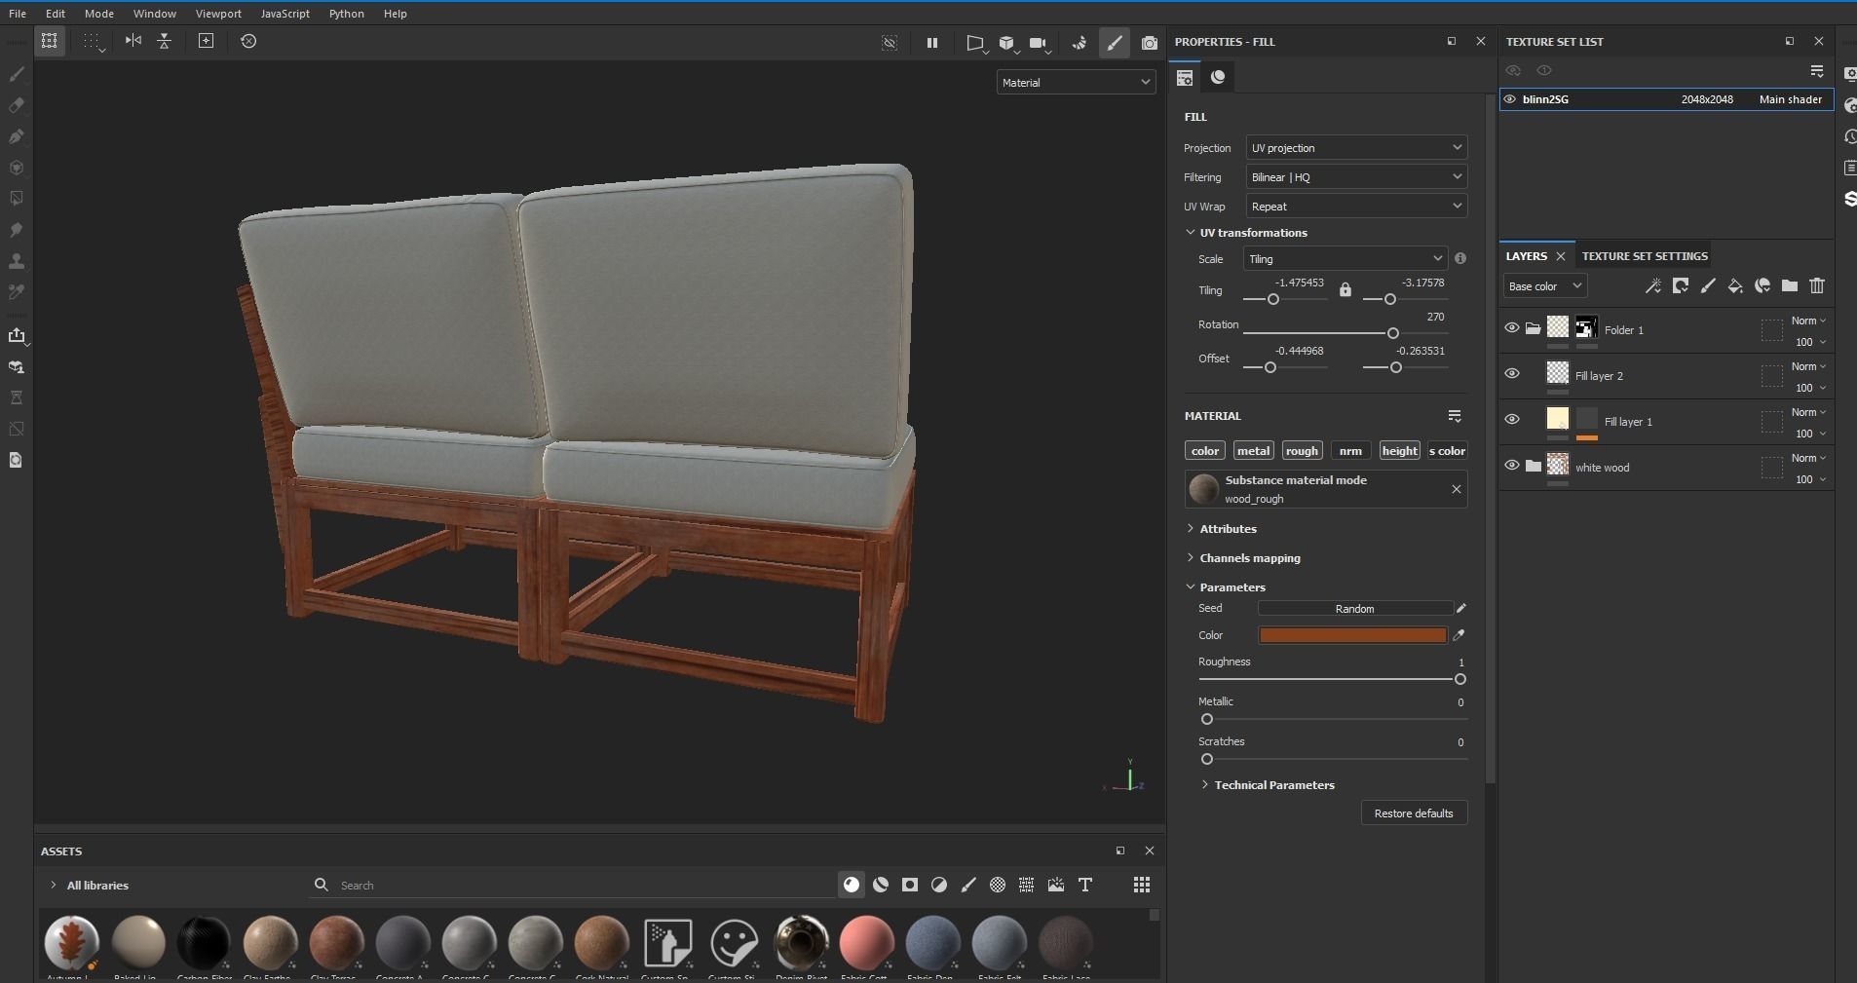This screenshot has height=983, width=1857.
Task: Open the MATERIAL section options menu icon
Action: click(x=1455, y=416)
